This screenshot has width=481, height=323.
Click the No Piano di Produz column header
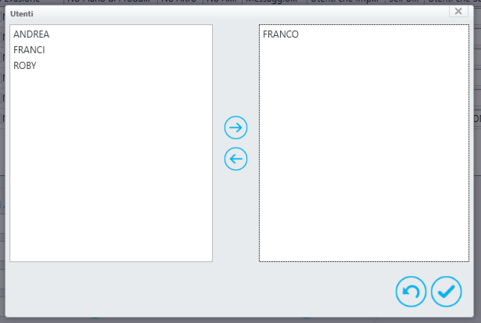pos(109,2)
